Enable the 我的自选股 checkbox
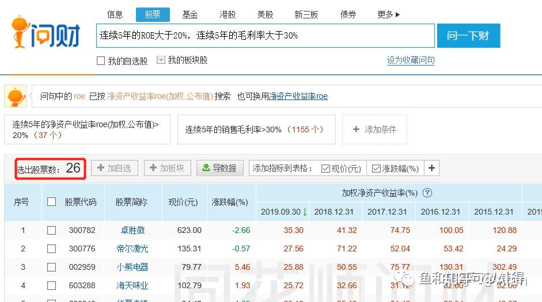Image resolution: width=542 pixels, height=302 pixels. click(101, 61)
